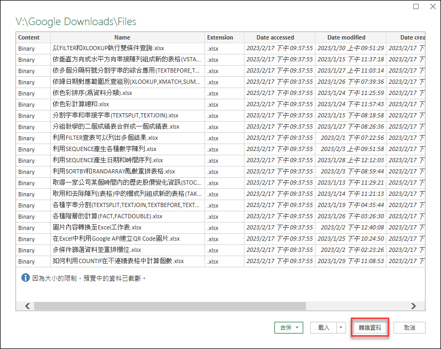Screen dimensions: 441x349
Task: Click file 利用SEQUENCE產生日期和時間序列.xlsx
Action: pyautogui.click(x=108, y=160)
